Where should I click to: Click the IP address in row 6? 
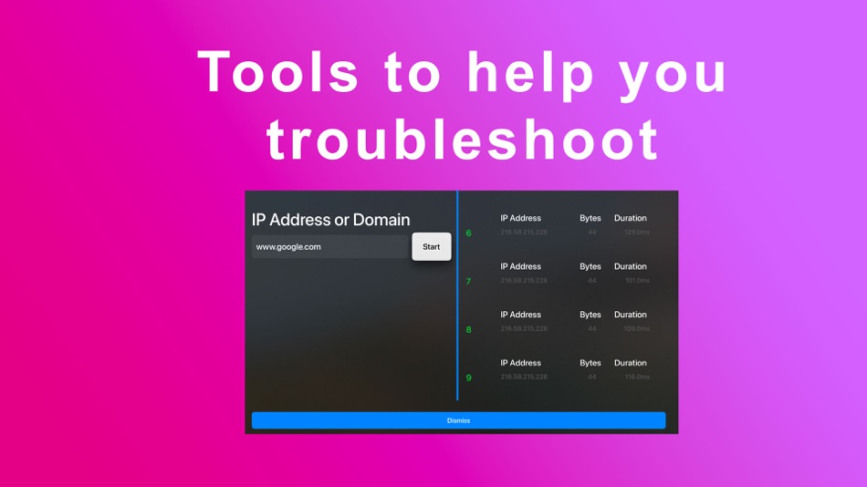click(524, 233)
